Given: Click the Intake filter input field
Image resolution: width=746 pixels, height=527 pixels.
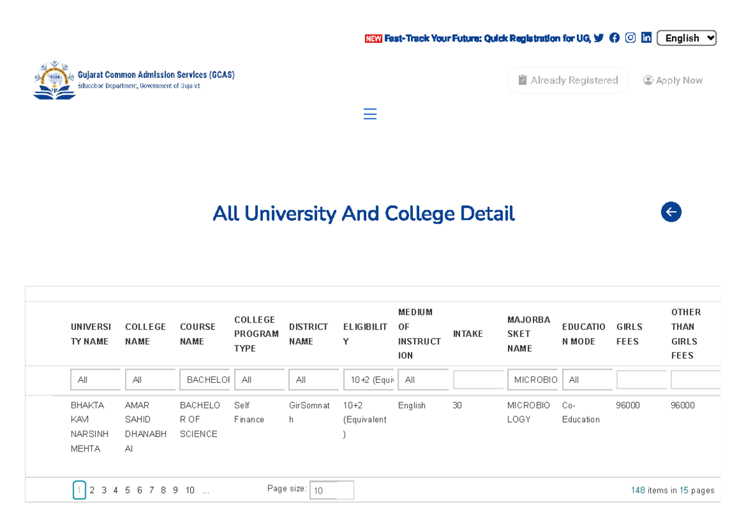Looking at the screenshot, I should point(478,380).
